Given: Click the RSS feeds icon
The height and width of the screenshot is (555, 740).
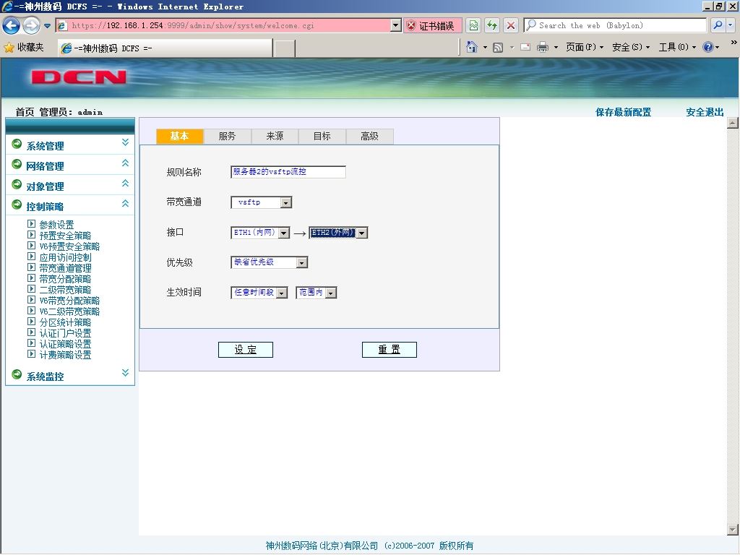Looking at the screenshot, I should click(x=497, y=47).
